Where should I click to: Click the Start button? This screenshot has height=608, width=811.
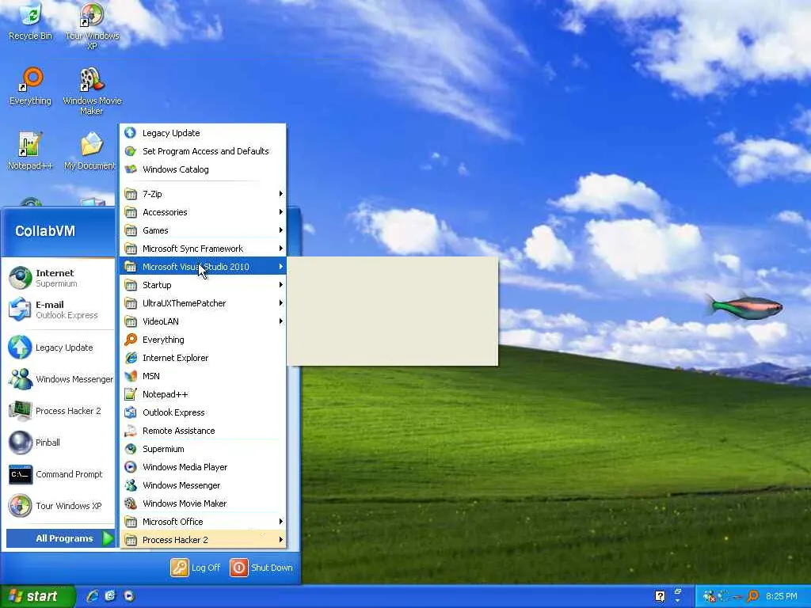pos(37,596)
